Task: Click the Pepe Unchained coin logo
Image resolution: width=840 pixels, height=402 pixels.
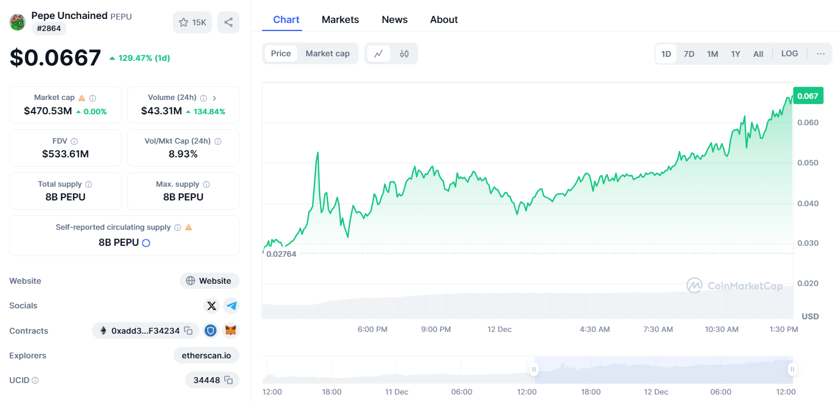Action: (18, 22)
